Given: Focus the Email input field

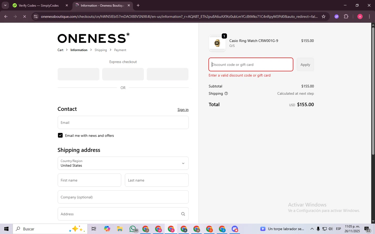Looking at the screenshot, I should [123, 122].
